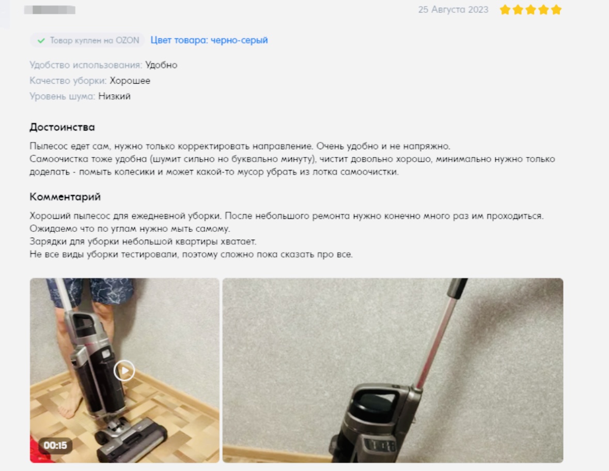Click the third yellow rating star
Screen dimensions: 609x471
(530, 10)
